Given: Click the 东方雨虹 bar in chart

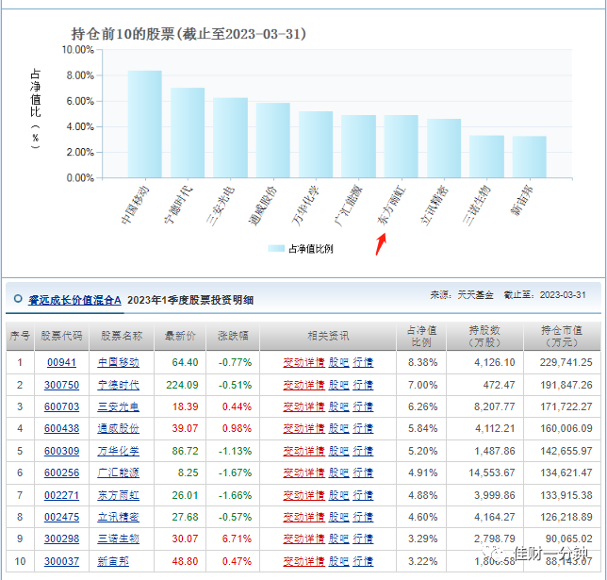Looking at the screenshot, I should pyautogui.click(x=402, y=147).
